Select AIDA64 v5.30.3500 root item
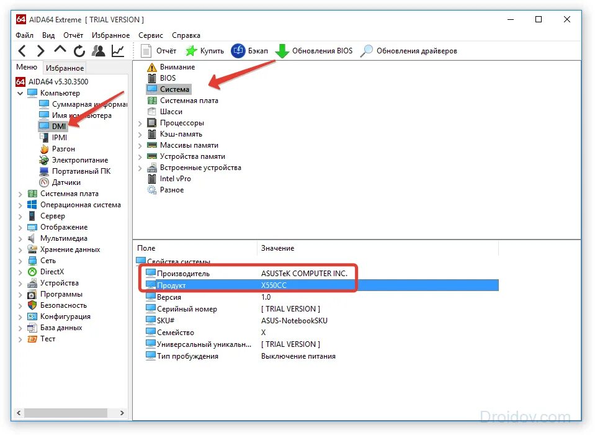The image size is (595, 435). pos(51,82)
